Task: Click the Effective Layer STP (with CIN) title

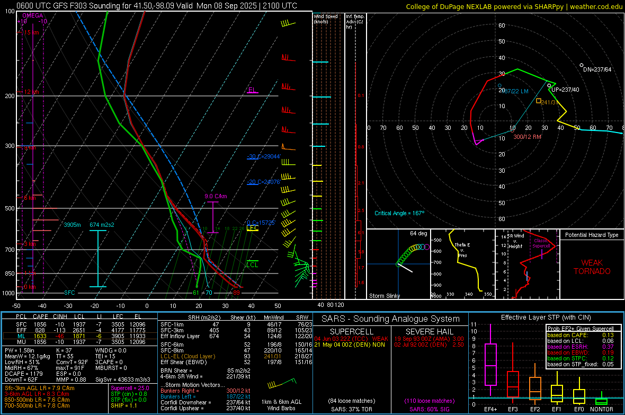Action: click(546, 317)
